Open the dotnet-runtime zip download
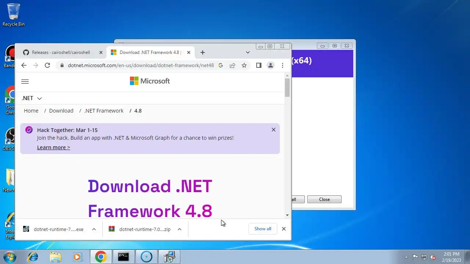470x264 pixels. click(145, 229)
